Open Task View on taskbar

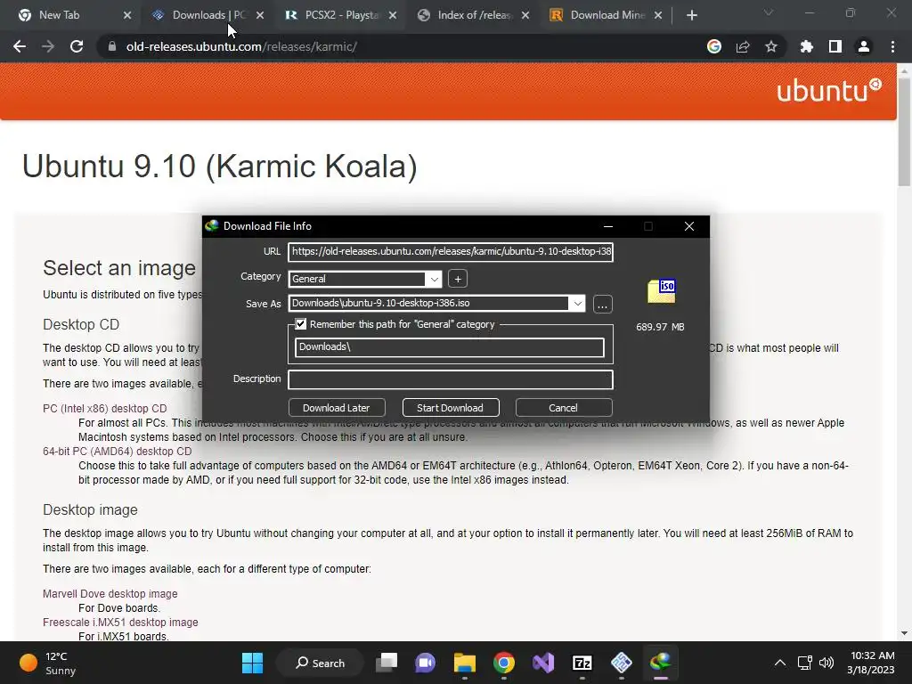pos(387,663)
